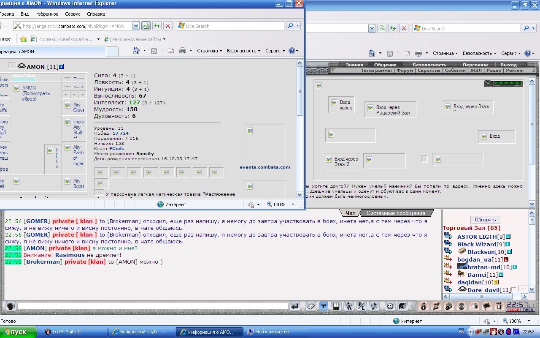Screen dimensions: 540x338
Task: Click the EXIT door icon
Action: [x=499, y=306]
